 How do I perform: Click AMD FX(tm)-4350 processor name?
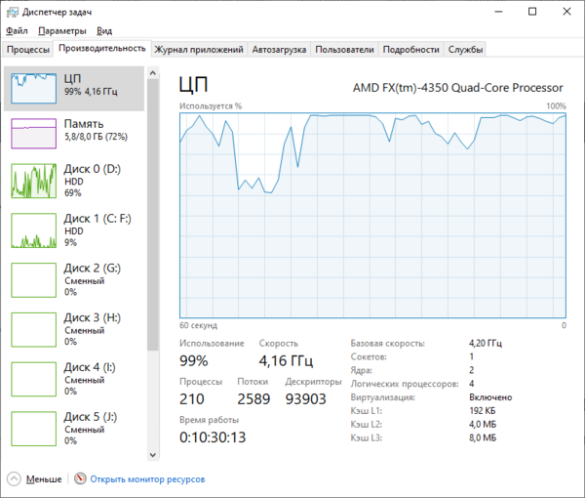[458, 88]
